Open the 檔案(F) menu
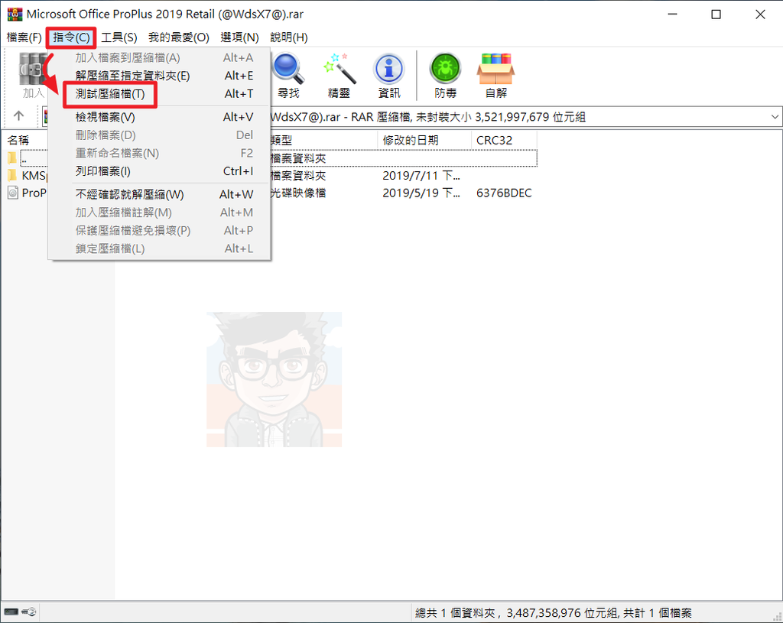Viewport: 783px width, 623px height. [24, 37]
